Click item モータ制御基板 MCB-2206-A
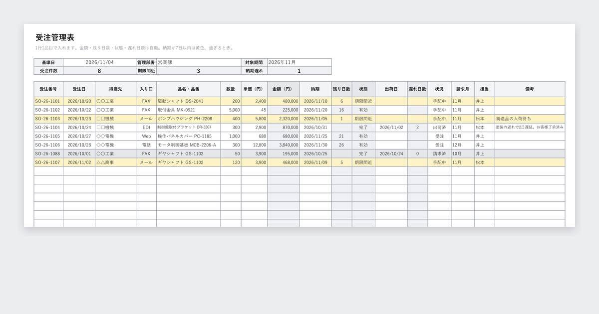This screenshot has width=599, height=314. [189, 145]
